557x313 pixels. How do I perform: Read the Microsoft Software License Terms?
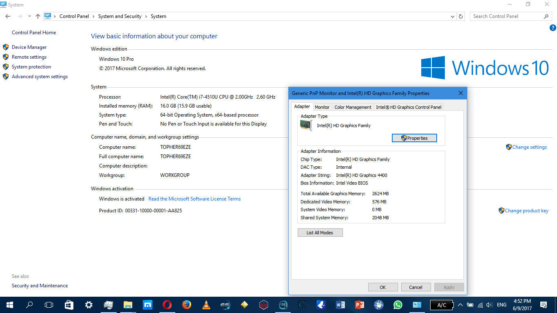tap(195, 199)
